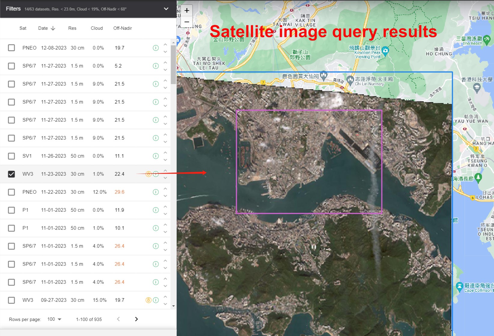494x336 pixels.
Task: Open the Rows per page dropdown
Action: (x=54, y=319)
